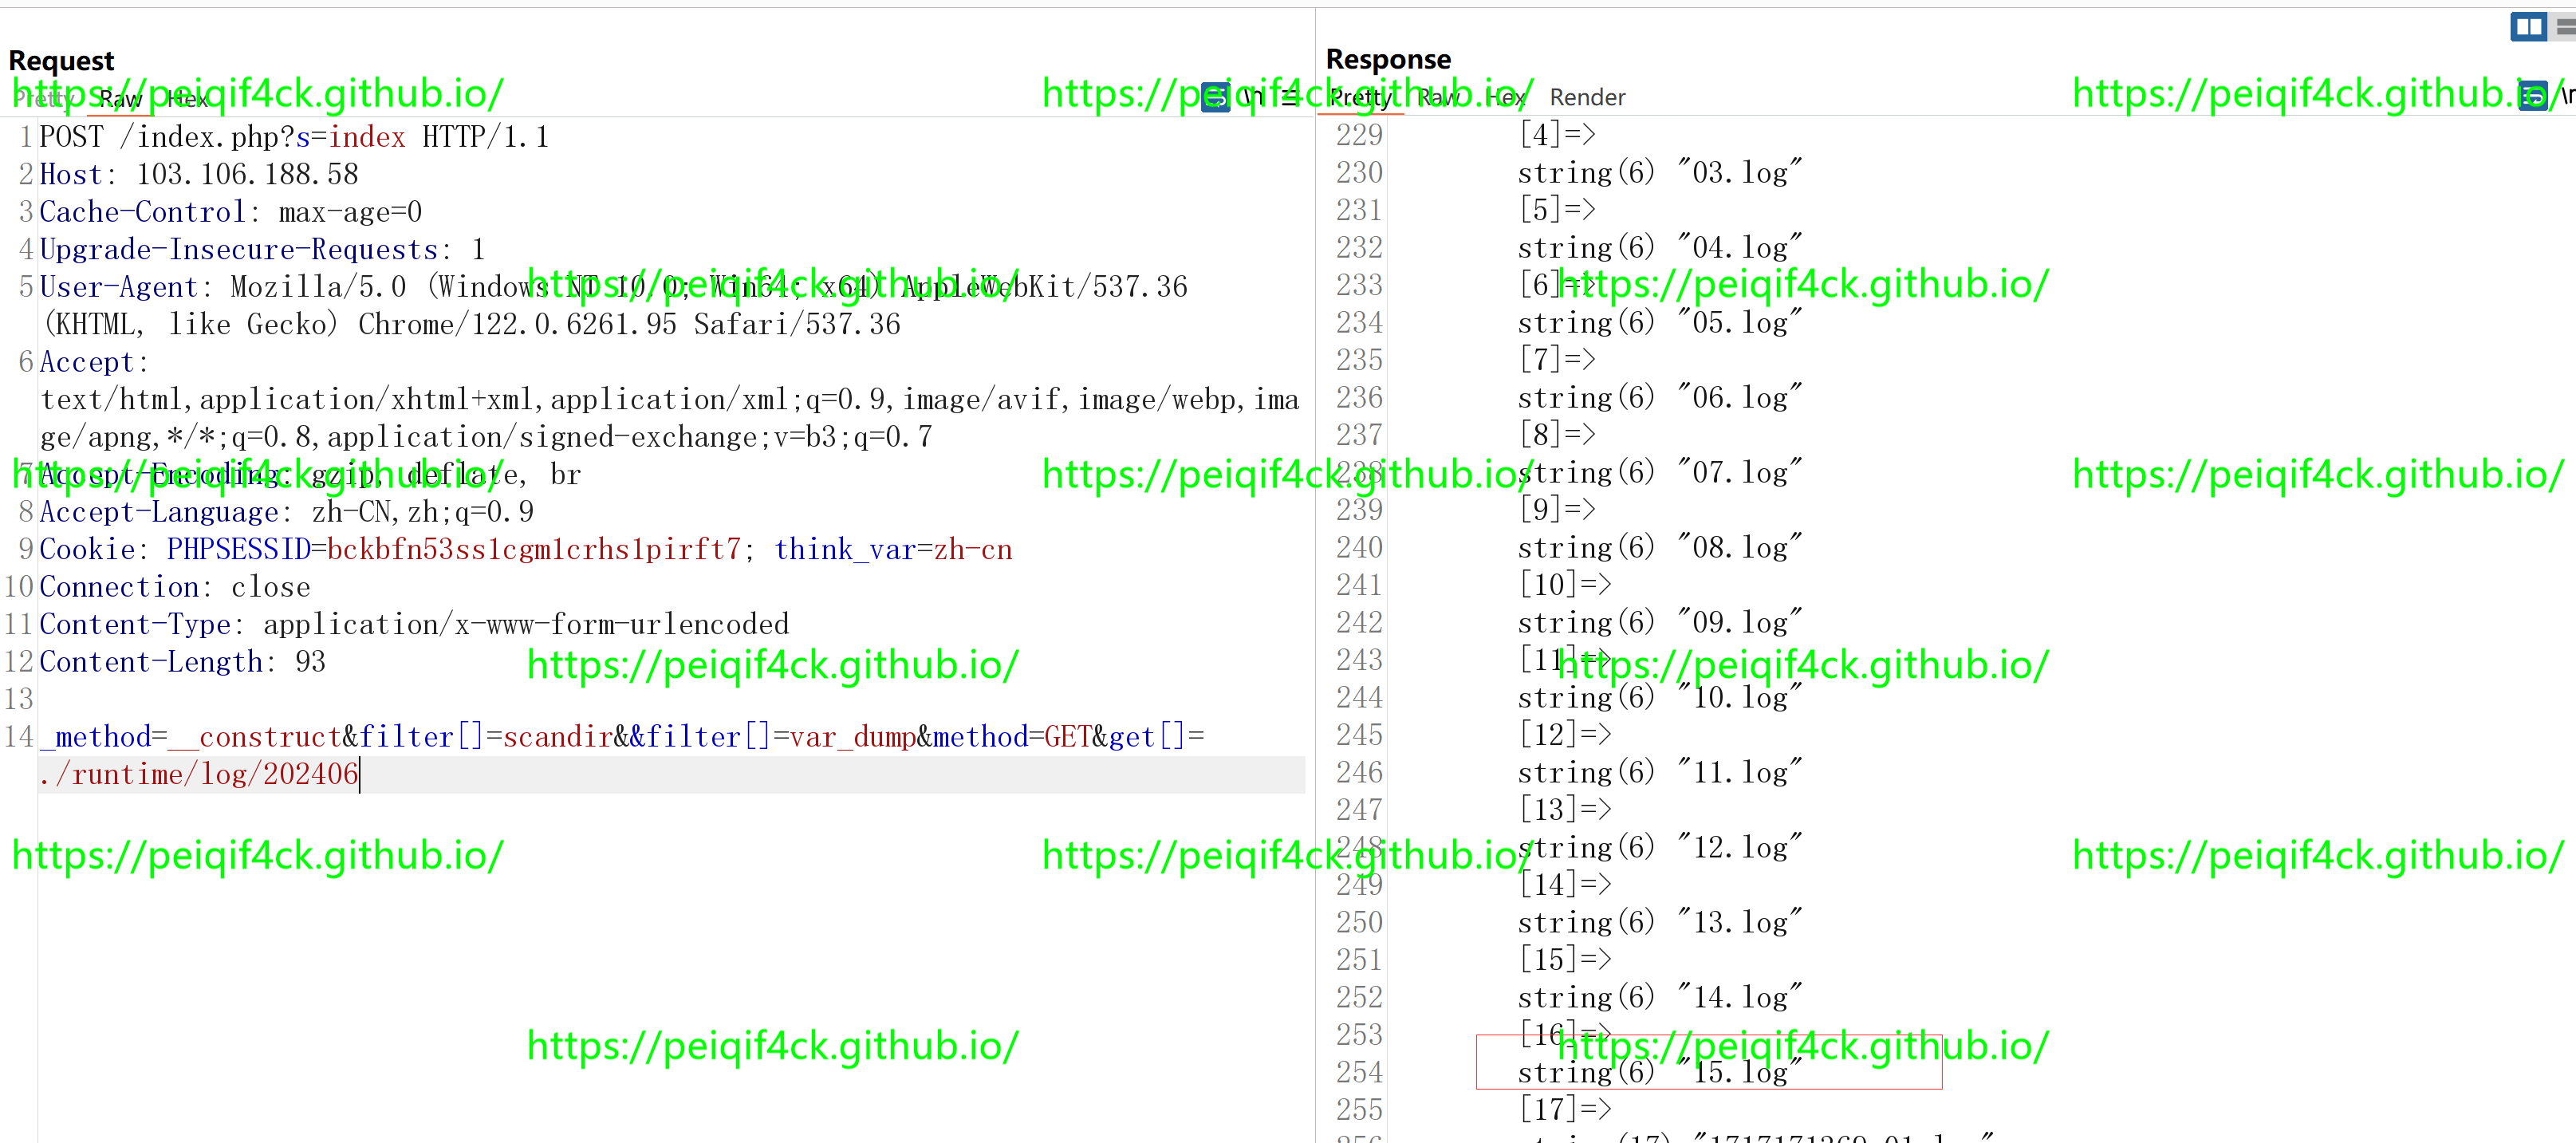
Task: Click the think_var=zh-cn cookie text
Action: click(893, 549)
